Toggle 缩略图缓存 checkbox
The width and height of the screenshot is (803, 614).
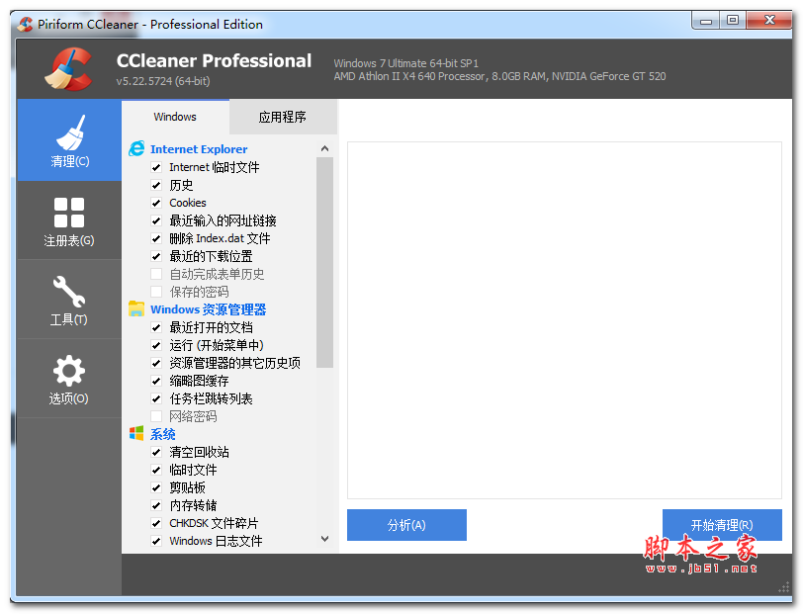(x=156, y=381)
